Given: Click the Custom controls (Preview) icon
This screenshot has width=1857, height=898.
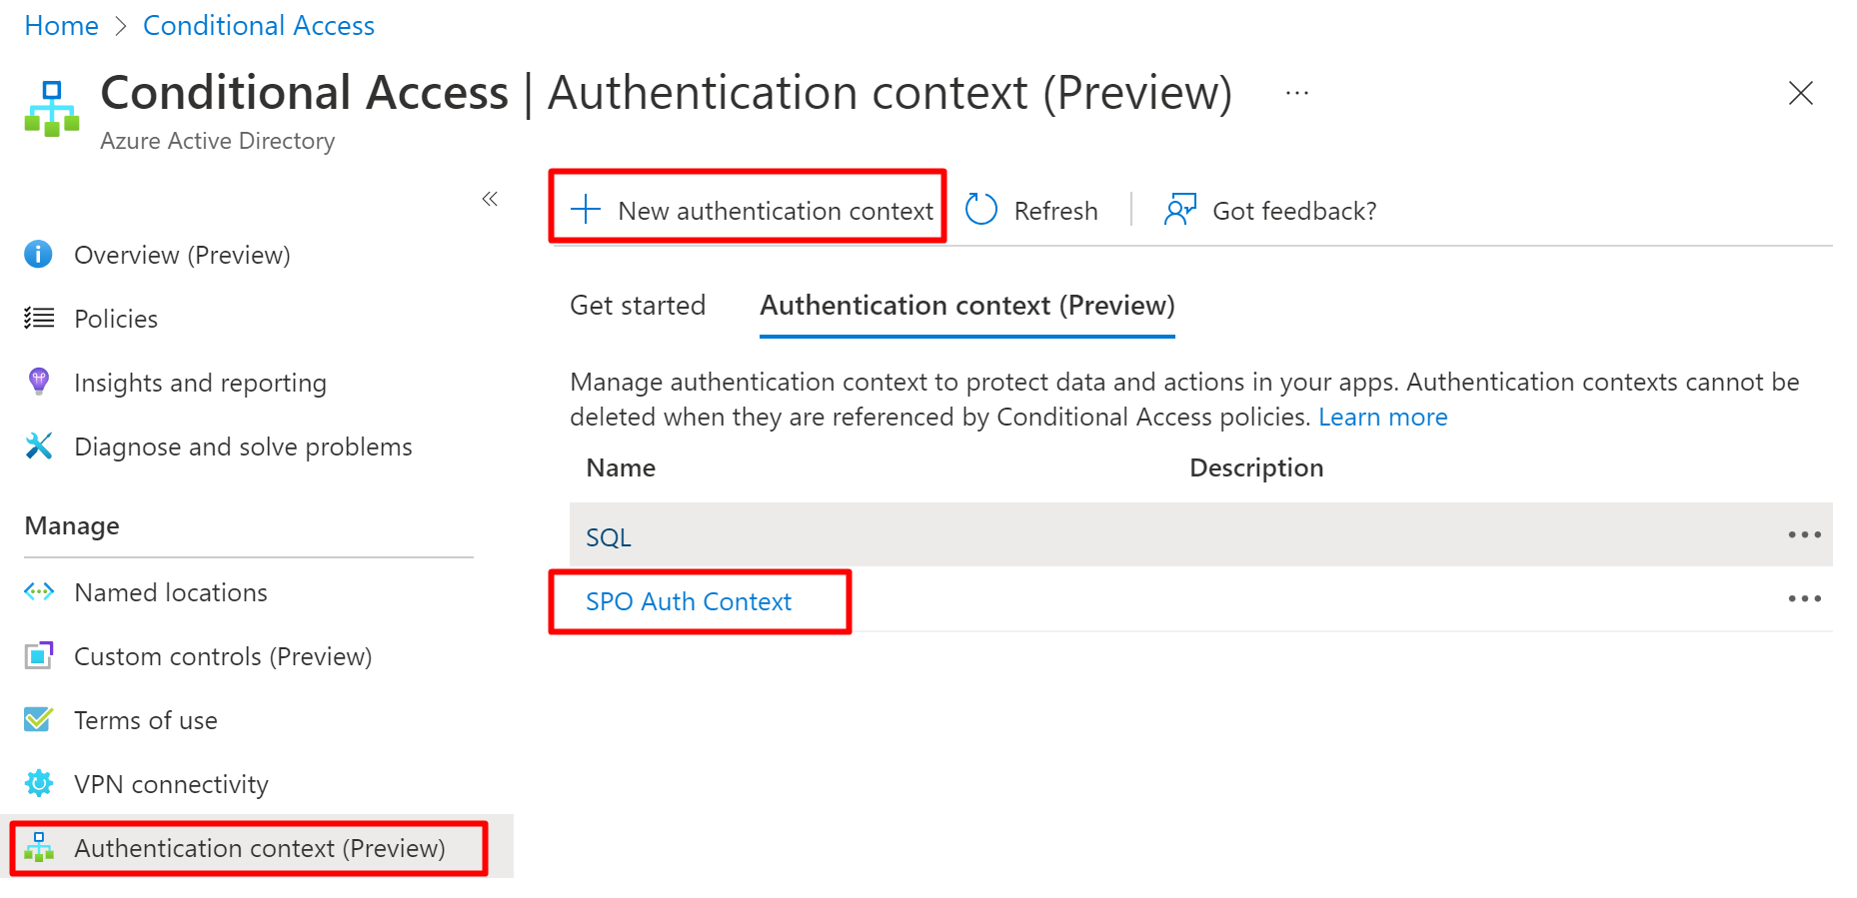Looking at the screenshot, I should [x=39, y=656].
